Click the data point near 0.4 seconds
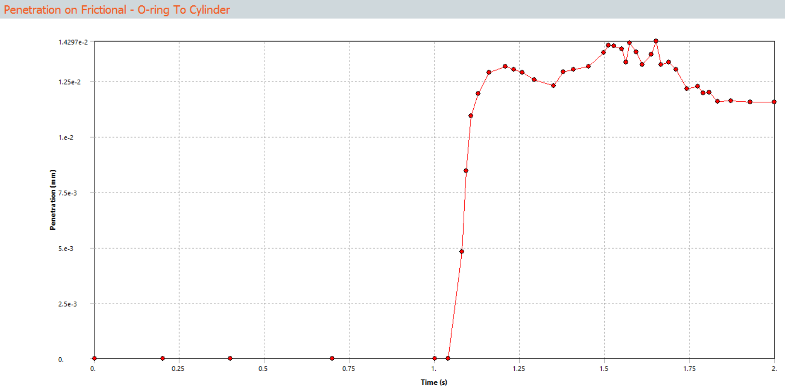This screenshot has height=392, width=785. 230,358
